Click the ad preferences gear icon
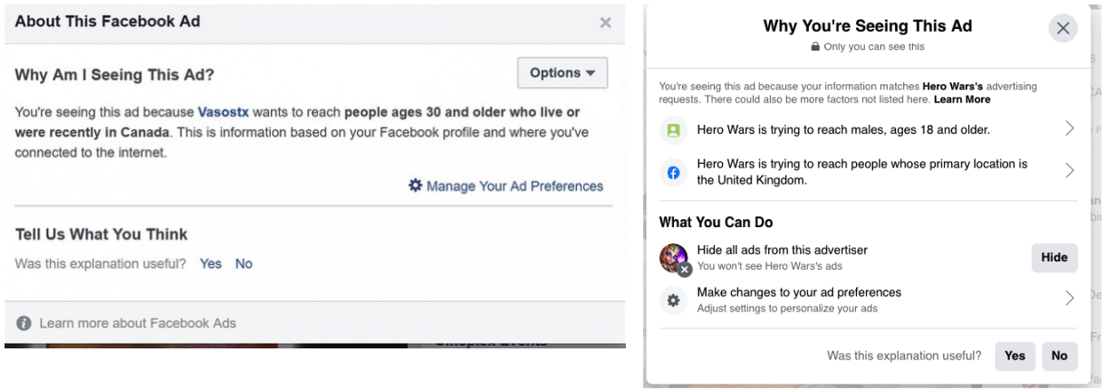This screenshot has height=390, width=1106. tap(673, 300)
